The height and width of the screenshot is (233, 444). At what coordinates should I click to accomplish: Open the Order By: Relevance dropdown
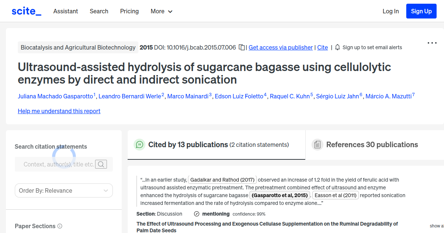[x=64, y=190]
